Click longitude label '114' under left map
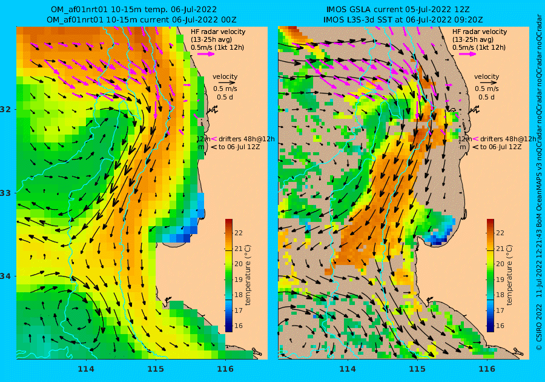This screenshot has width=545, height=382. click(x=86, y=369)
